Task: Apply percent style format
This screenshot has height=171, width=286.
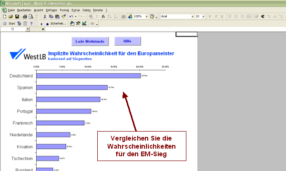Action: click(269, 17)
